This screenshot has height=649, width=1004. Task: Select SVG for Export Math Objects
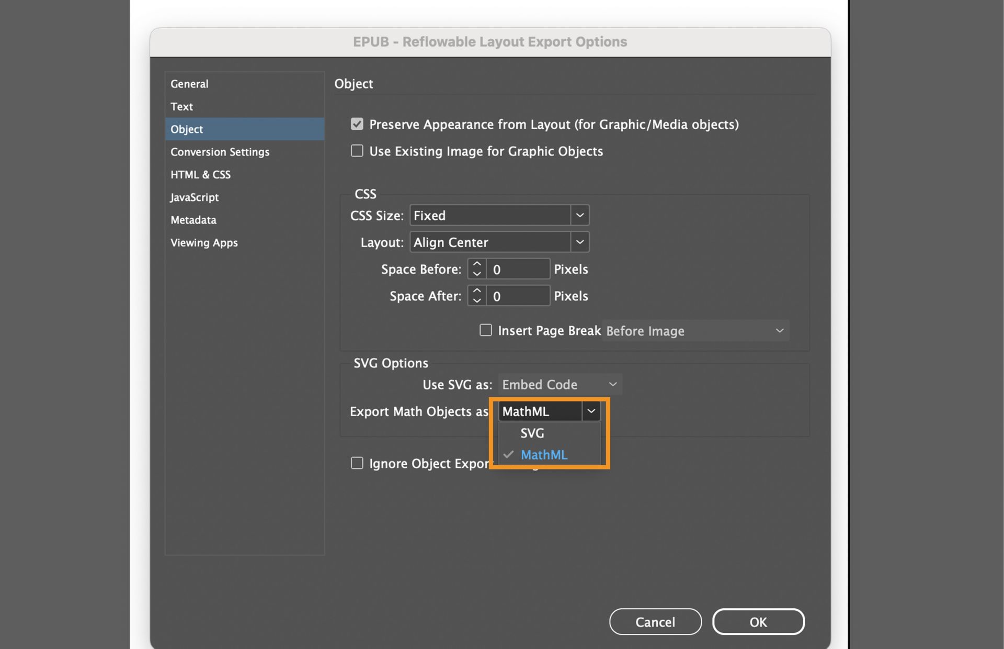532,433
